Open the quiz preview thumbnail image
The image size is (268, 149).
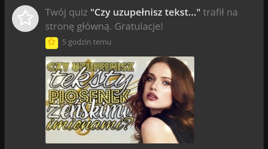[120, 100]
